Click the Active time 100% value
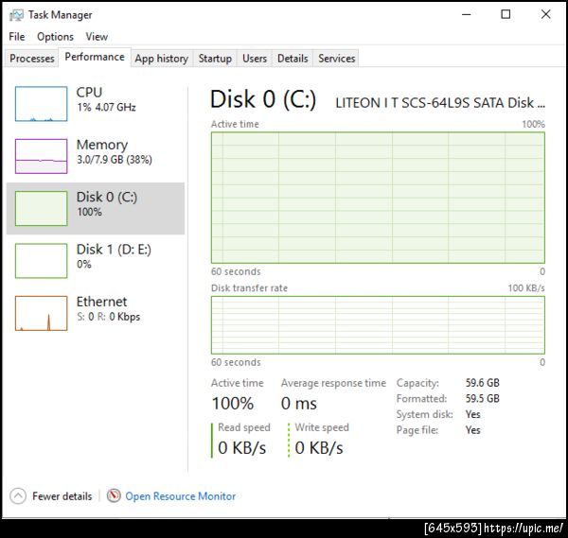 (233, 403)
